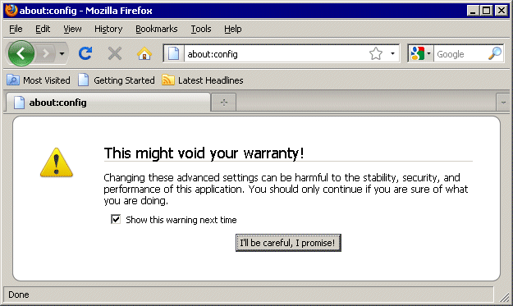Click the window resize grip corner
This screenshot has width=513, height=306.
[x=504, y=296]
